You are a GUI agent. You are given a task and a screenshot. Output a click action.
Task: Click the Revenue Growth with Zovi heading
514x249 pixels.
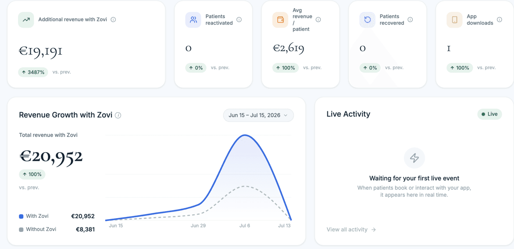point(66,115)
